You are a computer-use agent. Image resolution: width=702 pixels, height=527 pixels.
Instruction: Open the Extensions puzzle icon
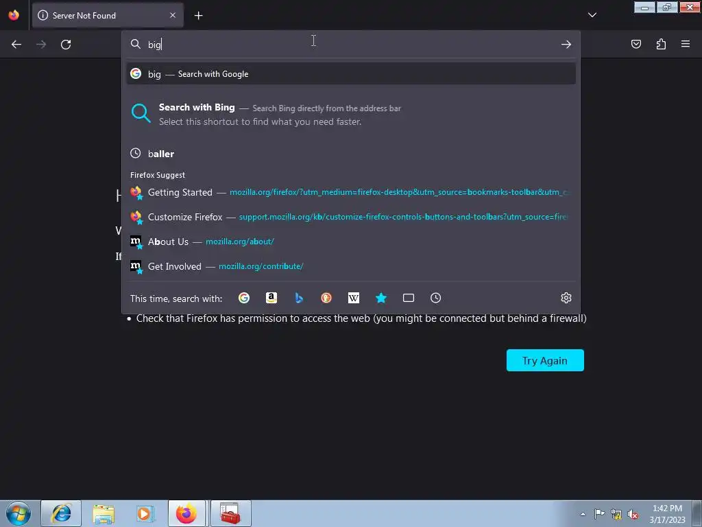(661, 44)
